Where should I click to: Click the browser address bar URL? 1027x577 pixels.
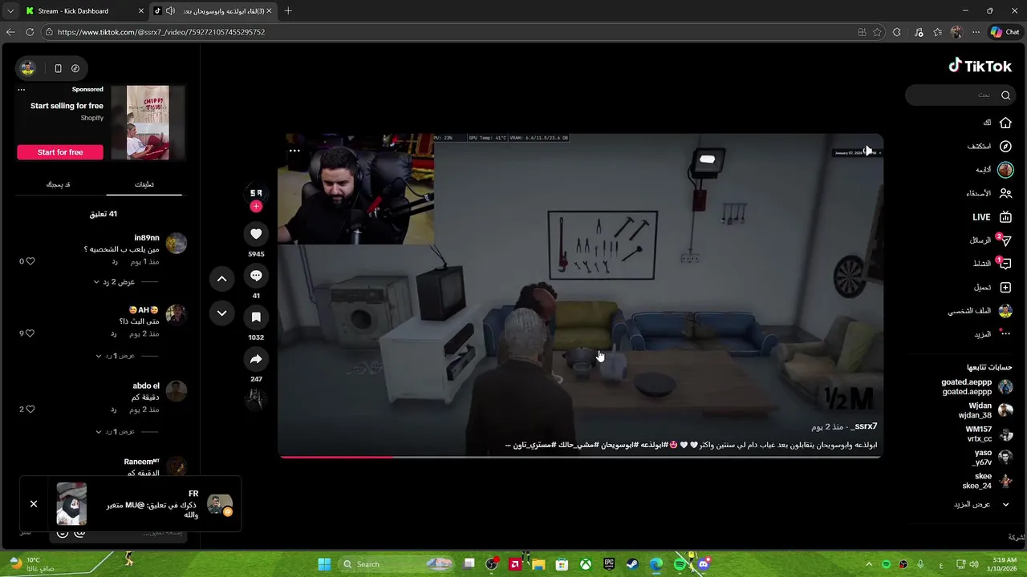click(x=161, y=32)
